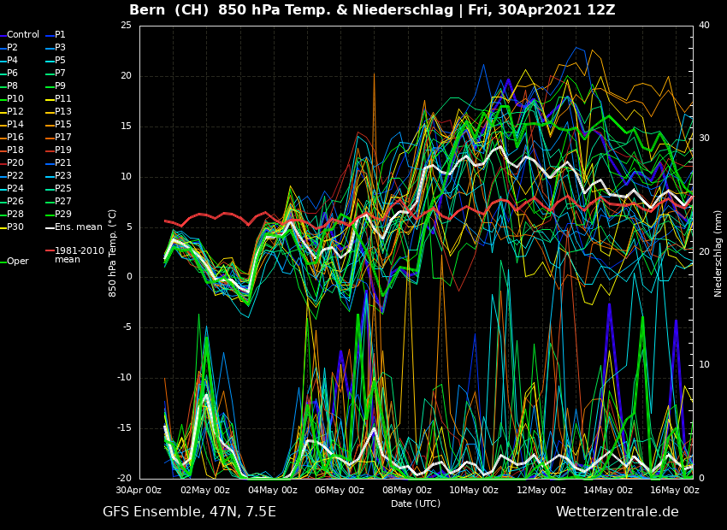This screenshot has width=727, height=530.
Task: Select the P21 legend entry
Action: coord(63,163)
